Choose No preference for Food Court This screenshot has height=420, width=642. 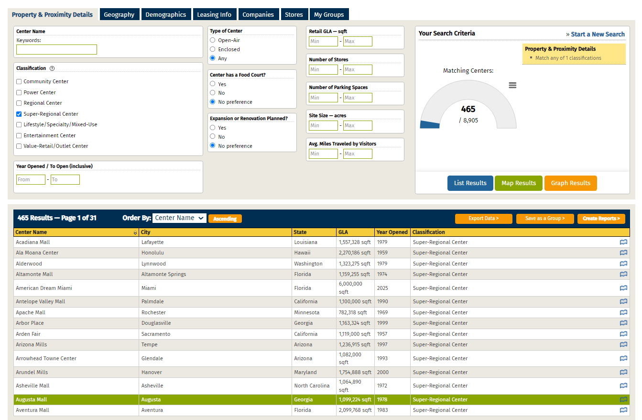pos(213,102)
